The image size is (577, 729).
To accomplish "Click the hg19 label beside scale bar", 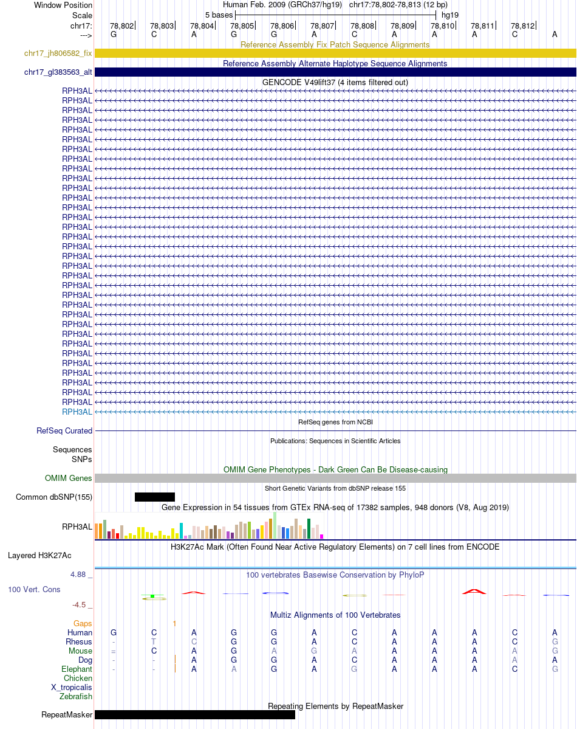I will click(x=449, y=15).
